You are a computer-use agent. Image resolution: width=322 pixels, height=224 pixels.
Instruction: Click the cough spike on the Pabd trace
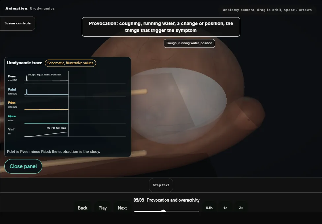(x=27, y=92)
